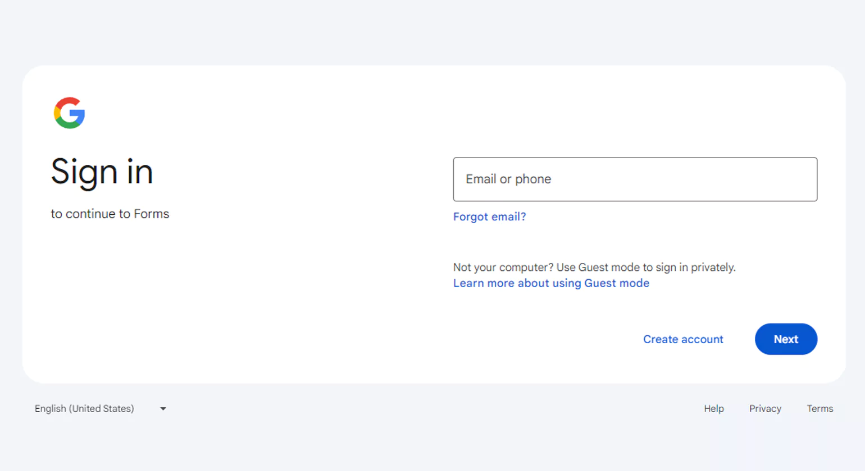This screenshot has height=471, width=865.
Task: Open the English (United States) language selector
Action: coord(84,409)
